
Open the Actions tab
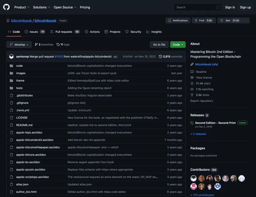coord(92,32)
